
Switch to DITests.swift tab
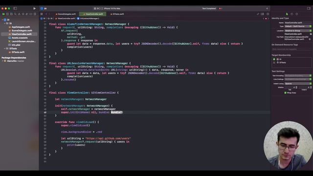(117, 14)
